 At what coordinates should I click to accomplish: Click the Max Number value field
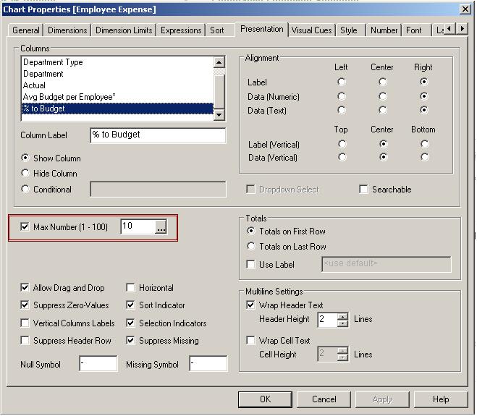click(138, 227)
